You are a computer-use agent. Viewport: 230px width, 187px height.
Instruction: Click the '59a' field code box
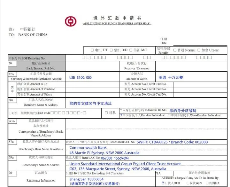point(12,158)
